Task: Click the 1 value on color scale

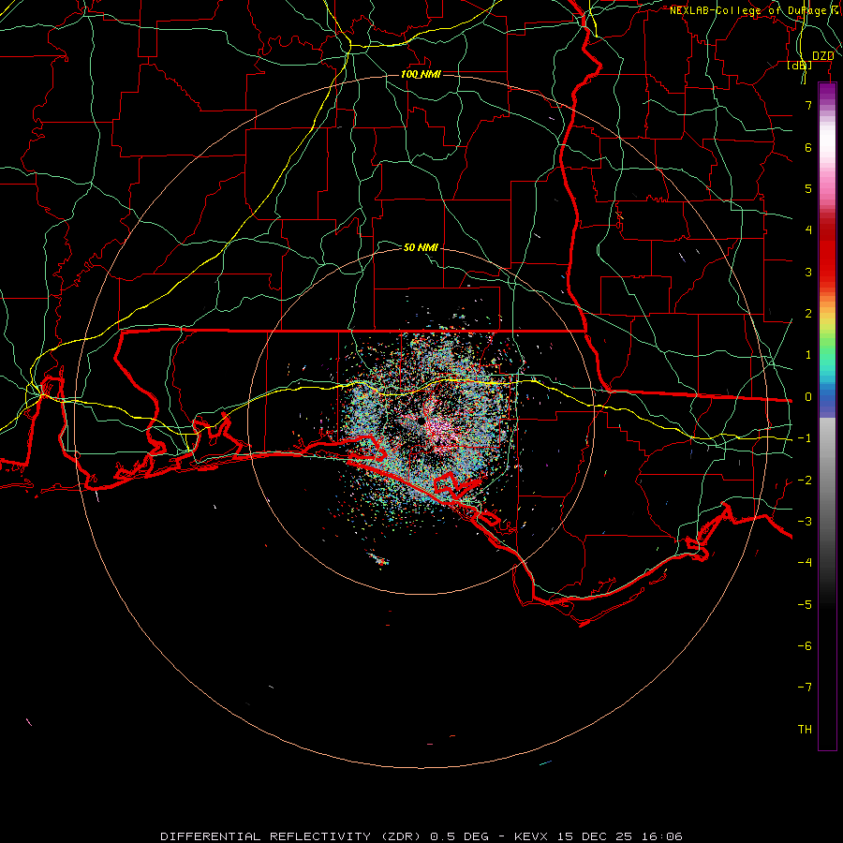Action: [x=808, y=355]
